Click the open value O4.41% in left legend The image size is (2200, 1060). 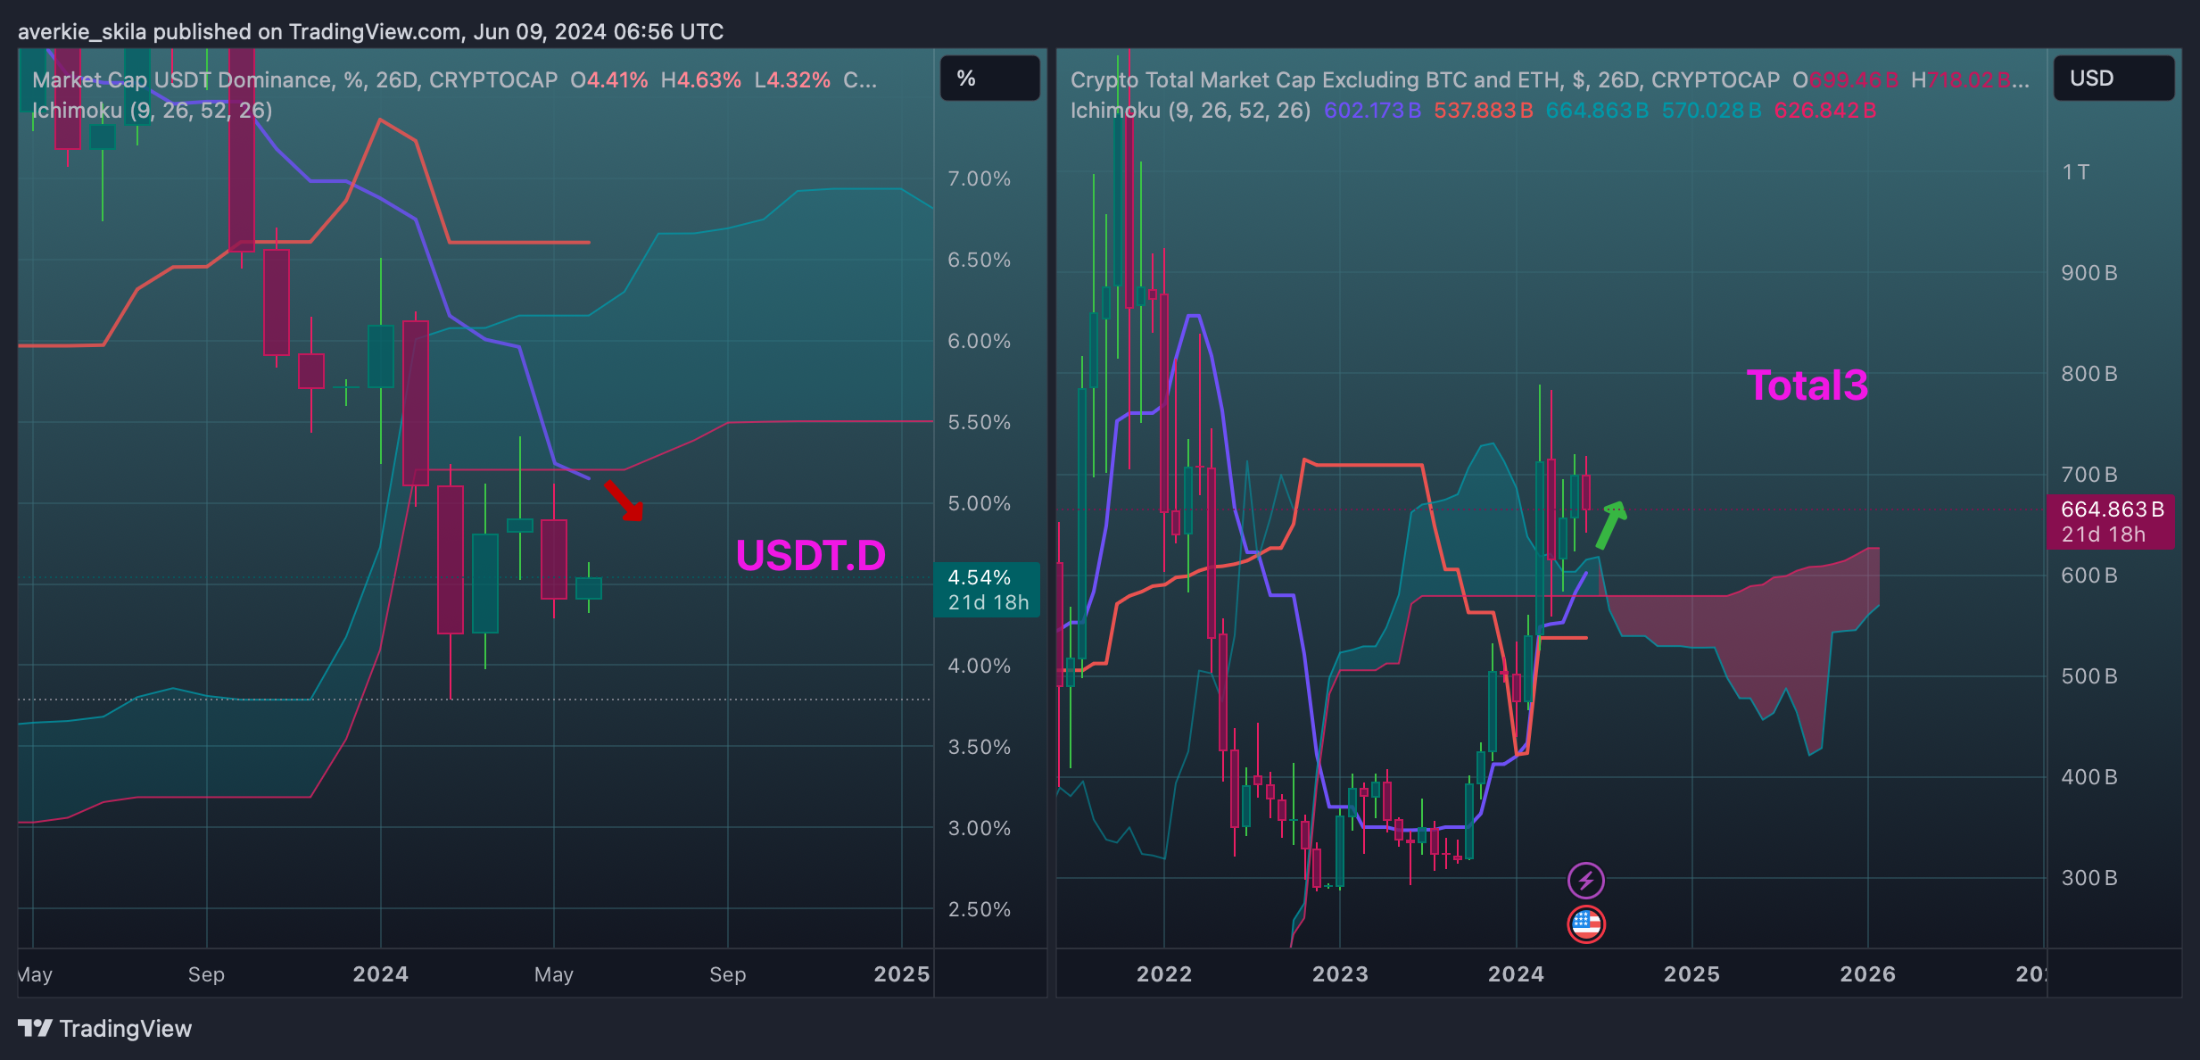pos(609,80)
